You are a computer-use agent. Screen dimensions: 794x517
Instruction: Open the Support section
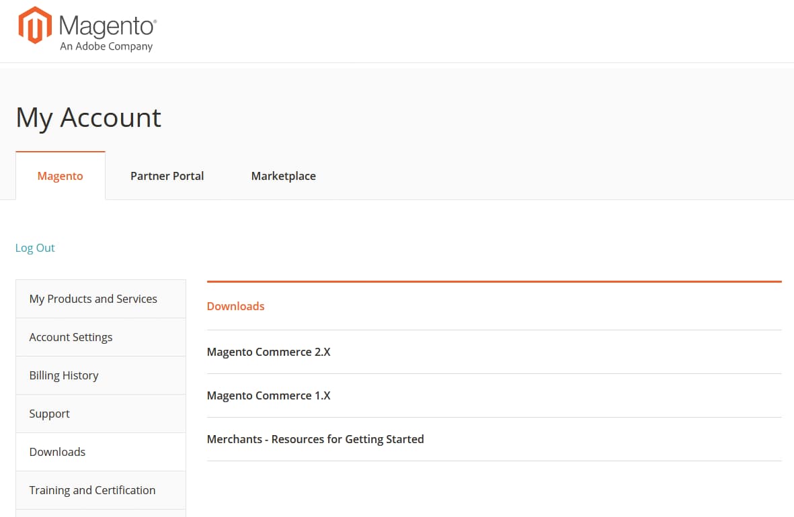coord(49,413)
